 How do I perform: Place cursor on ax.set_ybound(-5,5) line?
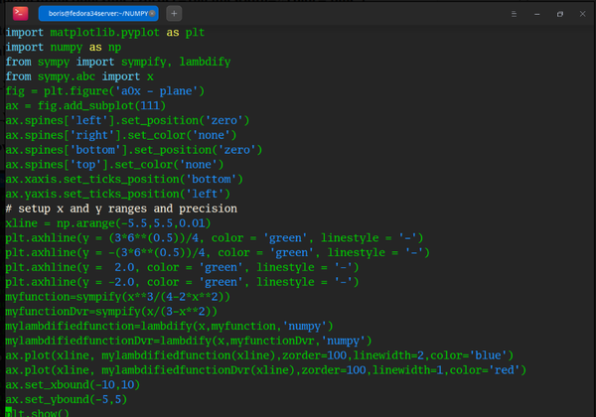tap(67, 399)
